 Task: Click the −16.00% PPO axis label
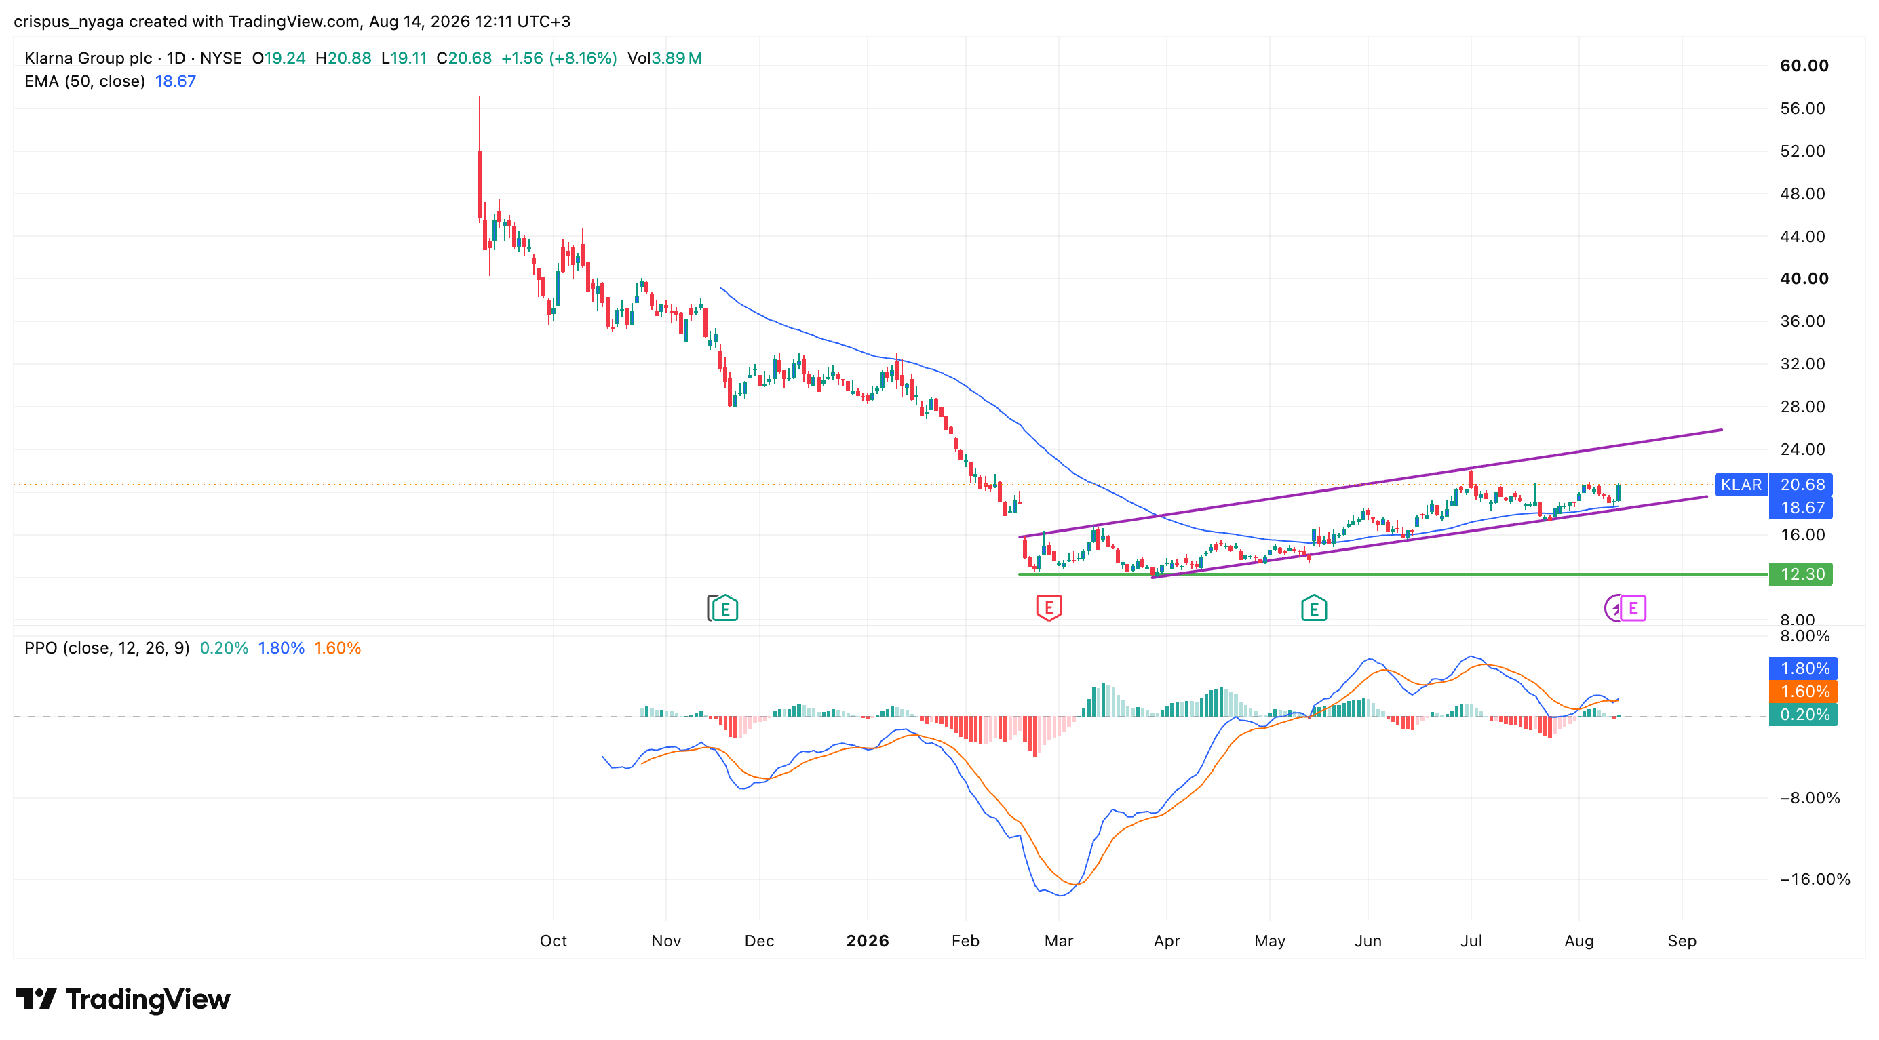pos(1815,879)
